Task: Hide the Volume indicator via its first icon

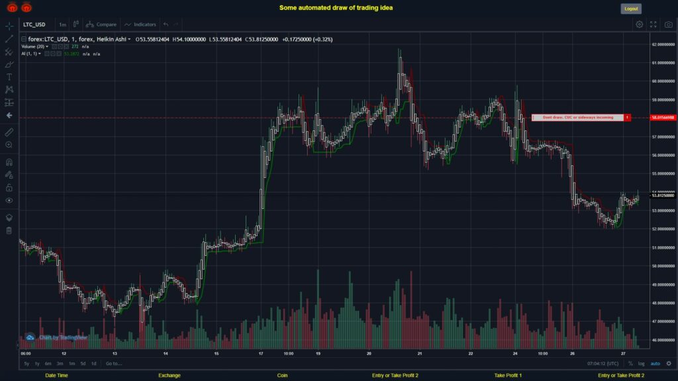Action: click(54, 46)
